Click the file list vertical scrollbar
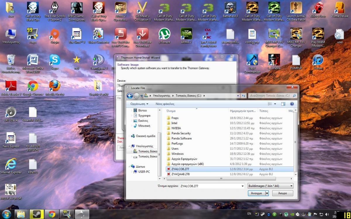The image size is (351, 219). coord(296,142)
